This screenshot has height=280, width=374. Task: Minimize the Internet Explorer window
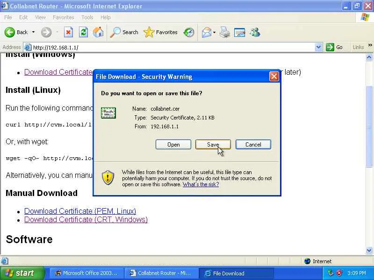pyautogui.click(x=346, y=6)
